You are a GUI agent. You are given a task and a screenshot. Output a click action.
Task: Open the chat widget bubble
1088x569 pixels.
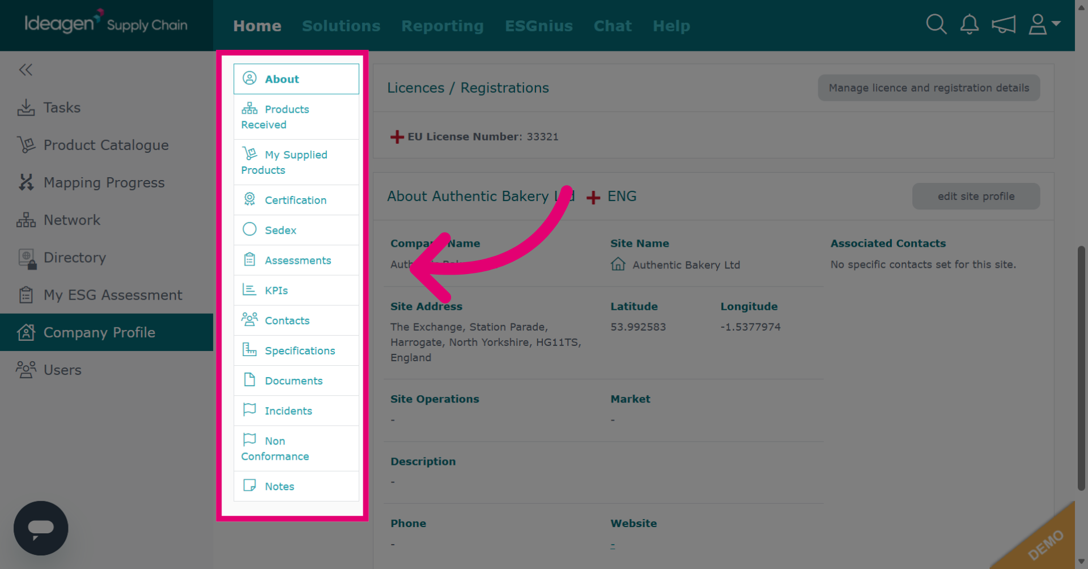pyautogui.click(x=41, y=528)
